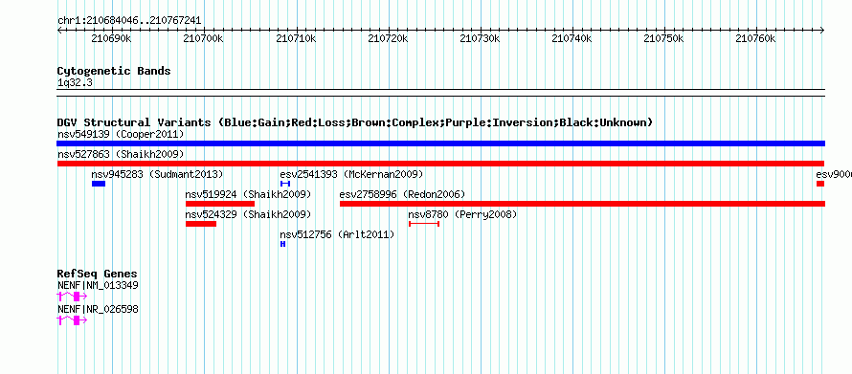Open esv2541393 (McKernan2009) label
This screenshot has width=852, height=374.
tap(351, 174)
